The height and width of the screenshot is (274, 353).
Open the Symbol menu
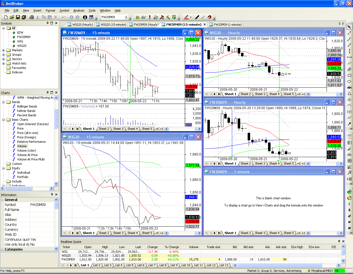[x=64, y=10]
